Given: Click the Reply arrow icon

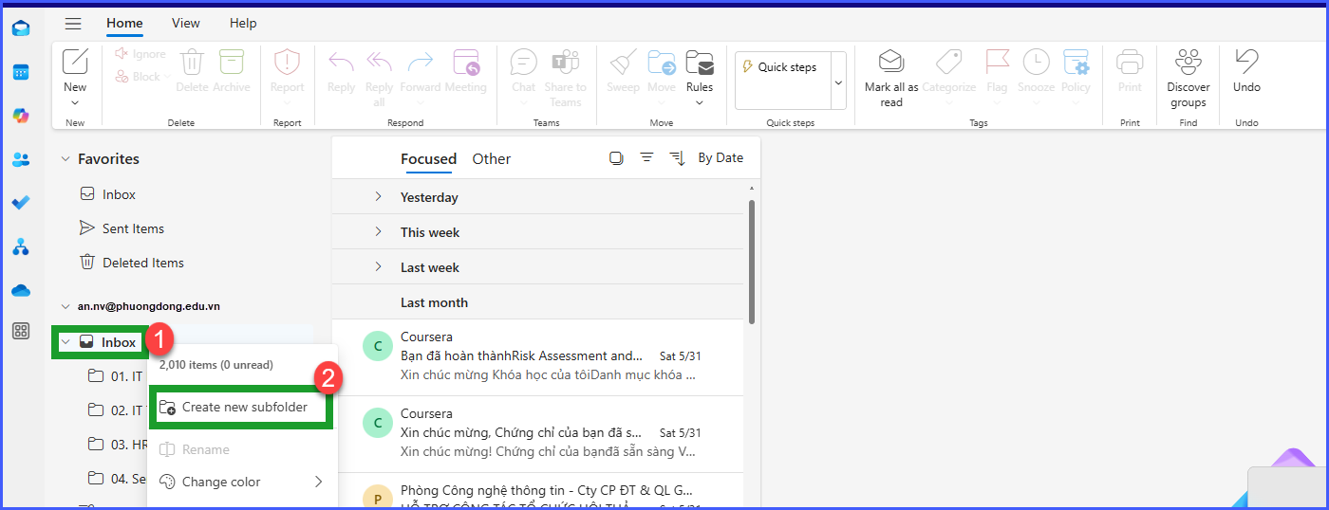Looking at the screenshot, I should click(341, 63).
